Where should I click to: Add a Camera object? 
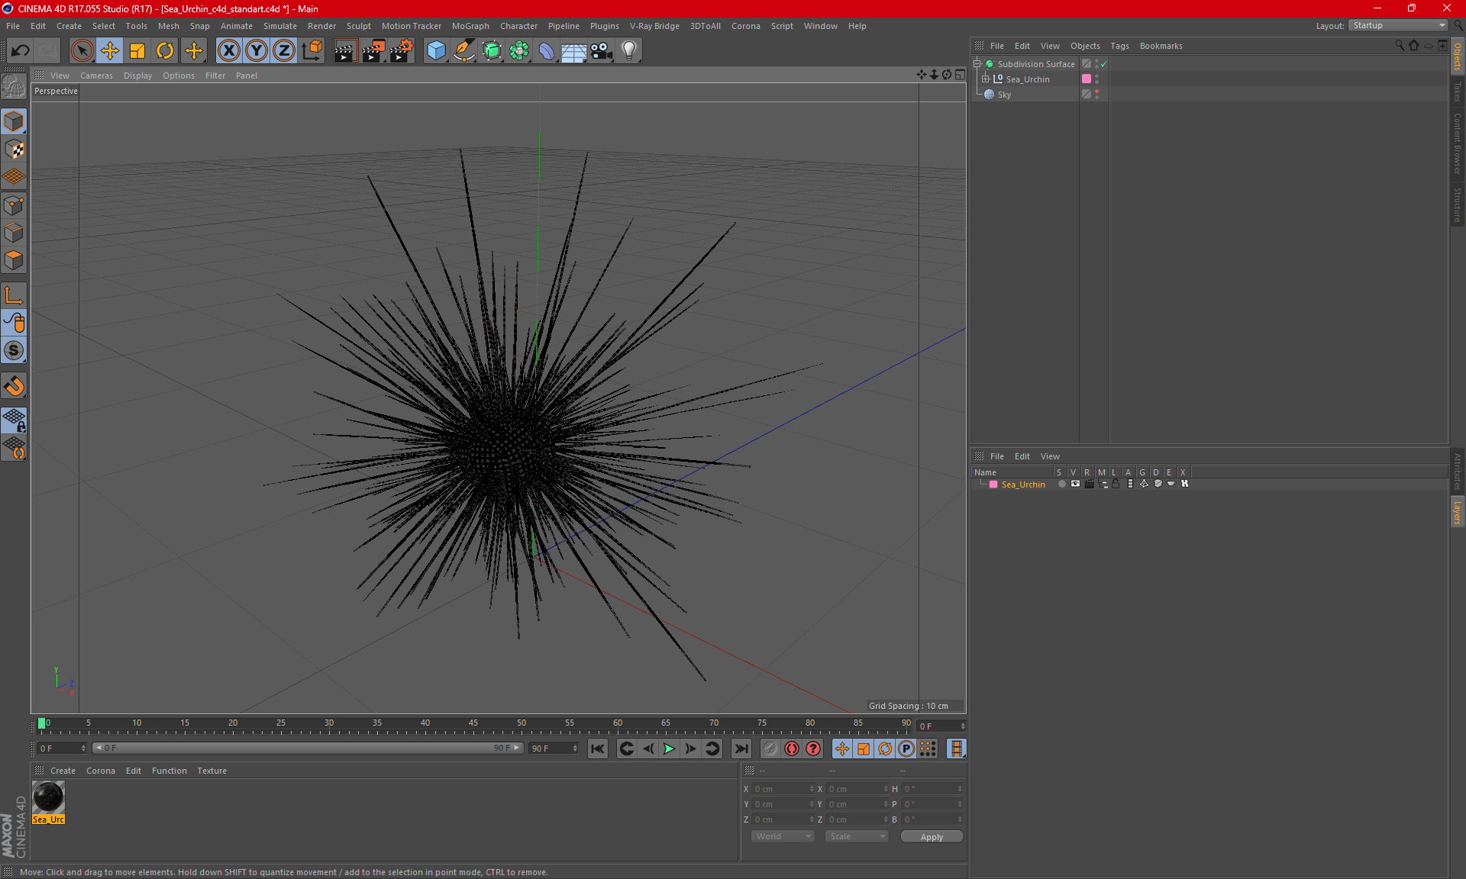pos(602,50)
